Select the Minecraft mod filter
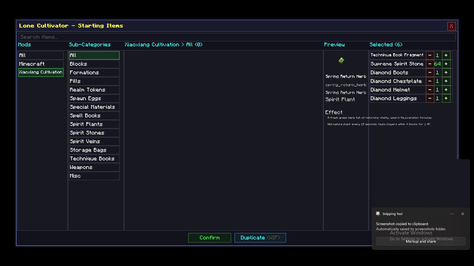The width and height of the screenshot is (474, 266). [x=41, y=64]
